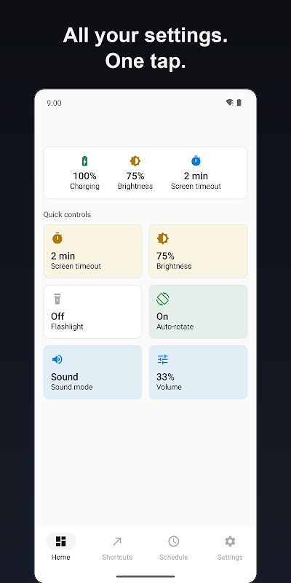Go to the Settings tab

230,547
